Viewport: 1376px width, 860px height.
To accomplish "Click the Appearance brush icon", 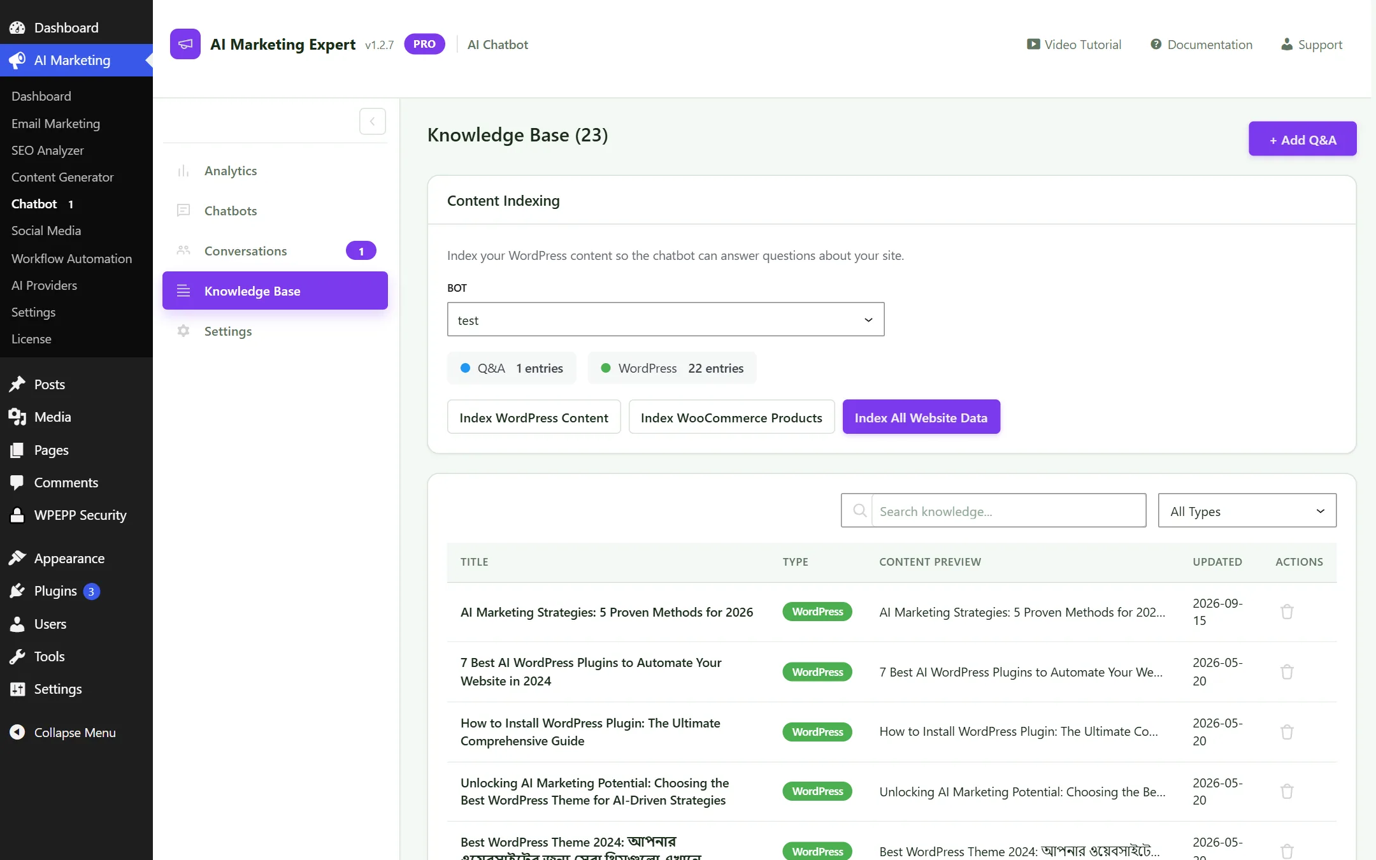I will click(x=17, y=558).
